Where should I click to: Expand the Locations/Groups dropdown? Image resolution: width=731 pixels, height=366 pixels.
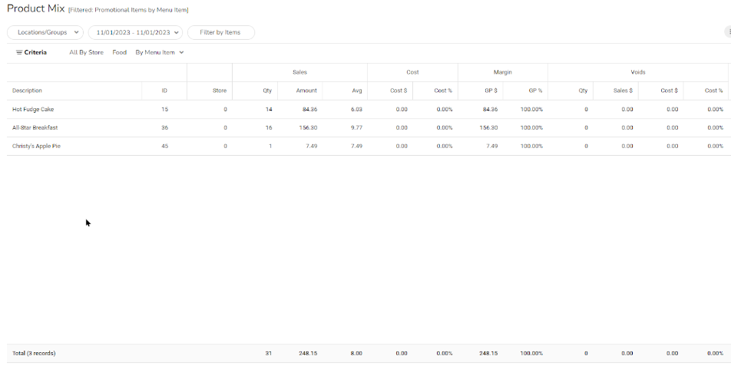coord(45,32)
